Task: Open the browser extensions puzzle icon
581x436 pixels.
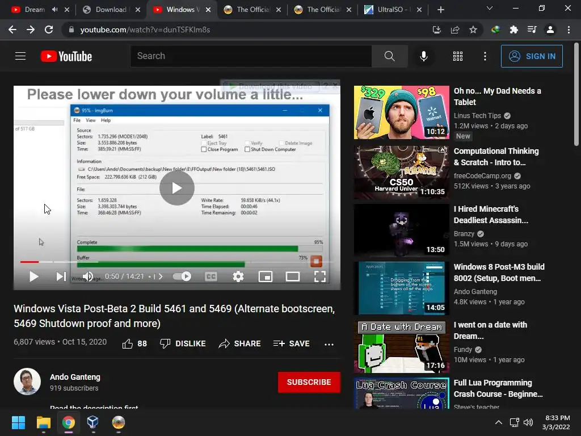Action: pyautogui.click(x=513, y=30)
